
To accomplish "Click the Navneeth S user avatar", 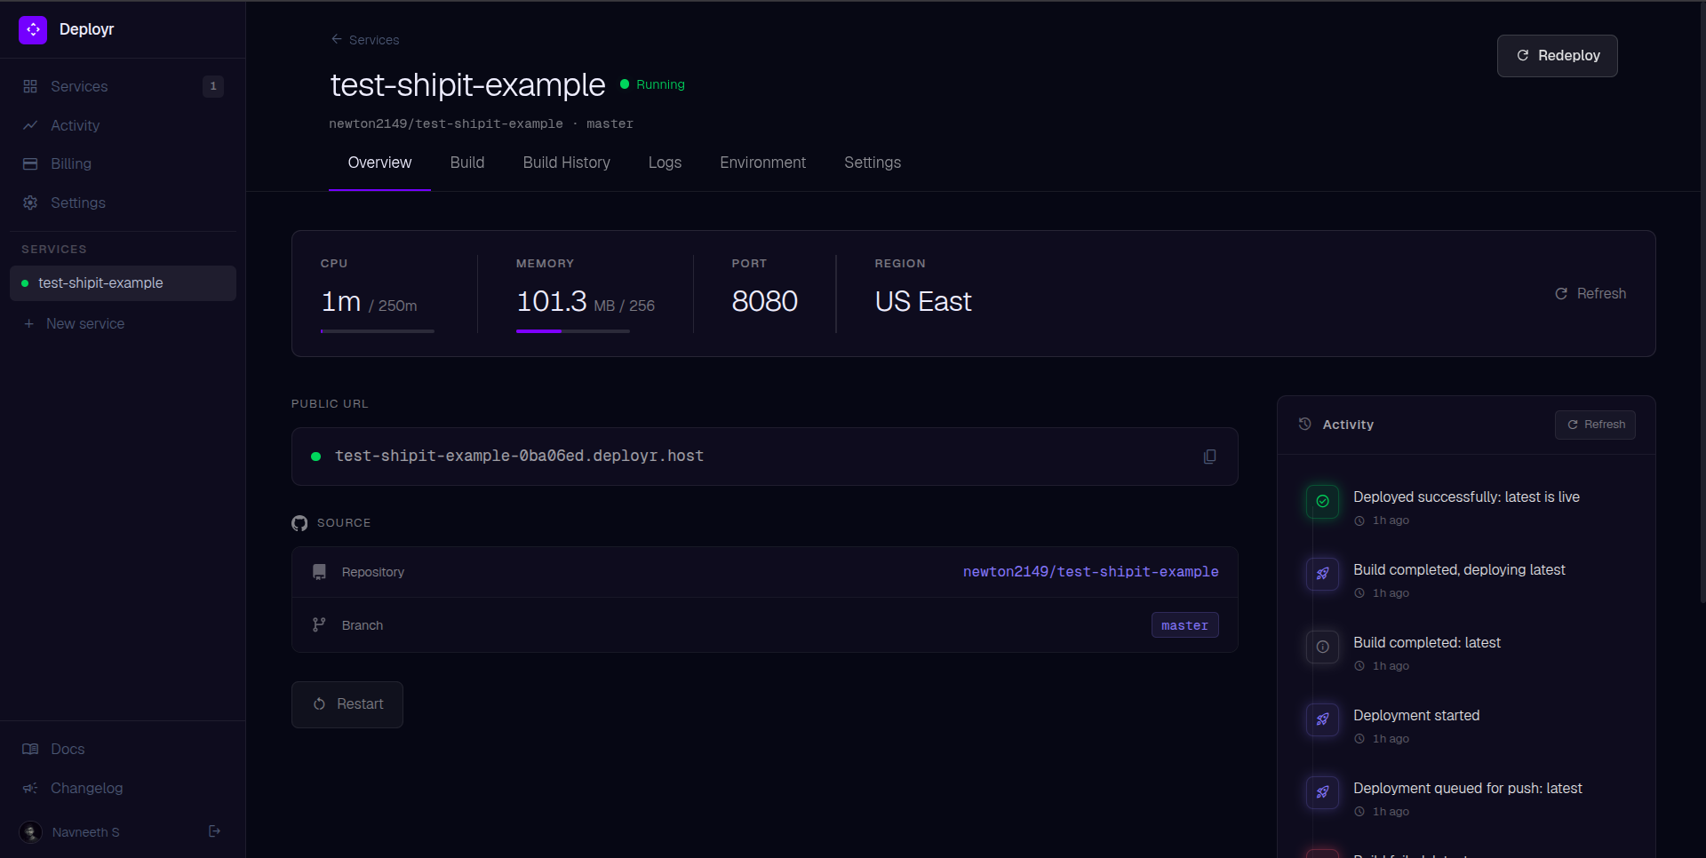I will tap(31, 832).
